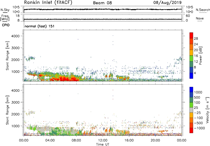Click the 'Time UT' axis title
Image resolution: width=210 pixels, height=146 pixels.
pyautogui.click(x=103, y=144)
